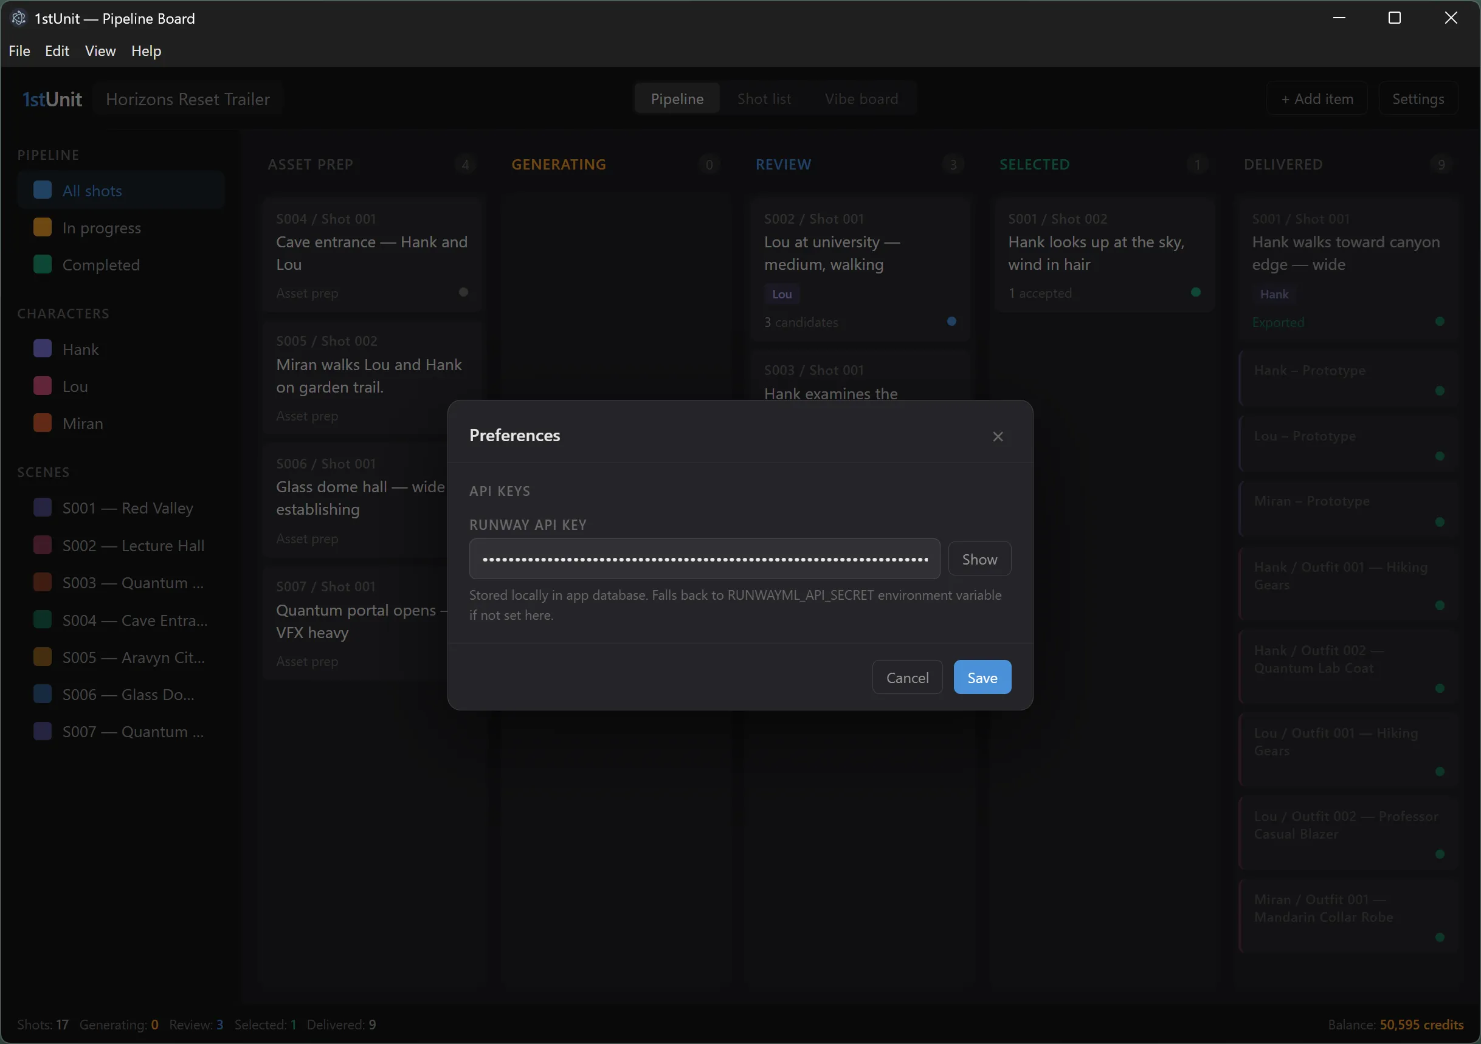Click the Review column header
This screenshot has width=1481, height=1044.
[783, 165]
